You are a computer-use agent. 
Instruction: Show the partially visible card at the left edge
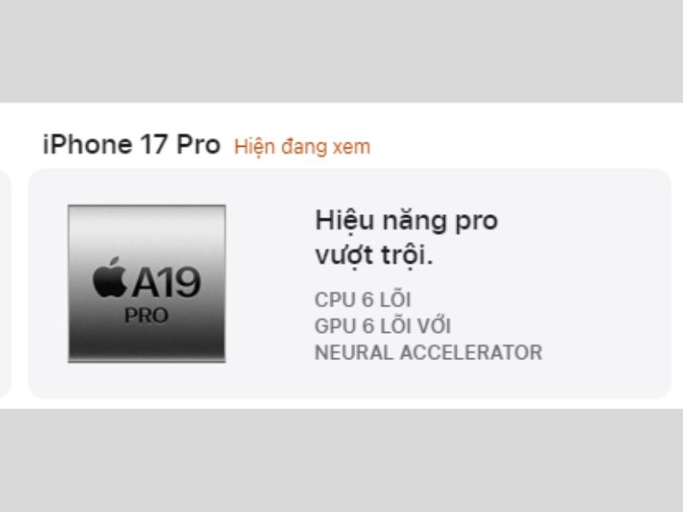pyautogui.click(x=4, y=283)
